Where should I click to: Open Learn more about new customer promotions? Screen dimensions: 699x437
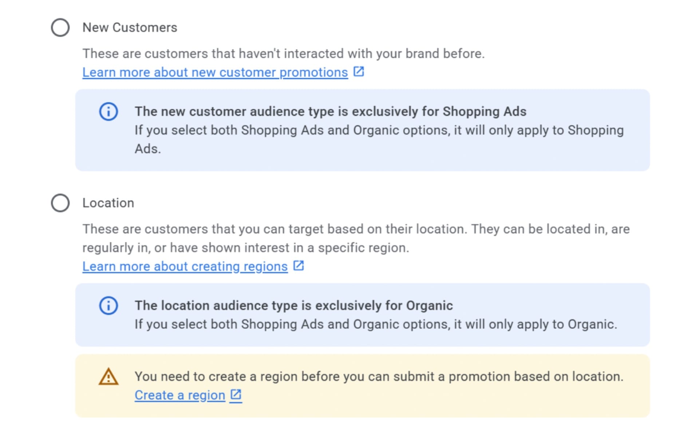(214, 72)
